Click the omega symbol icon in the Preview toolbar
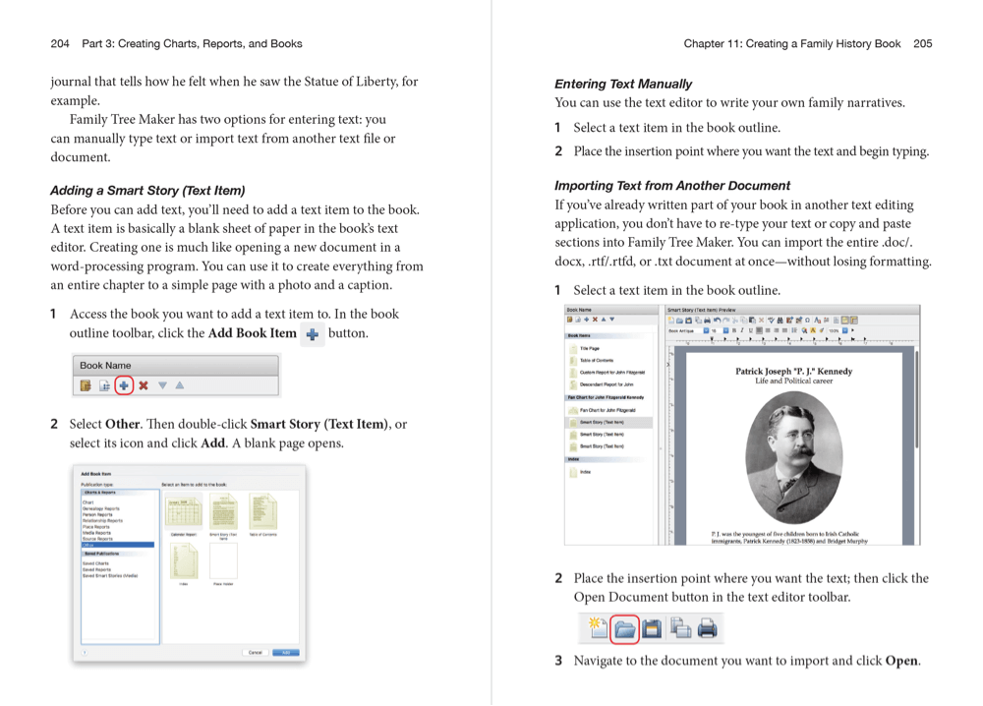The width and height of the screenshot is (983, 706). click(x=807, y=320)
